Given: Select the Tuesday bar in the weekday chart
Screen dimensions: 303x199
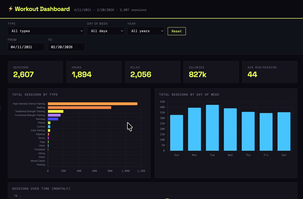Looking at the screenshot, I should [212, 128].
